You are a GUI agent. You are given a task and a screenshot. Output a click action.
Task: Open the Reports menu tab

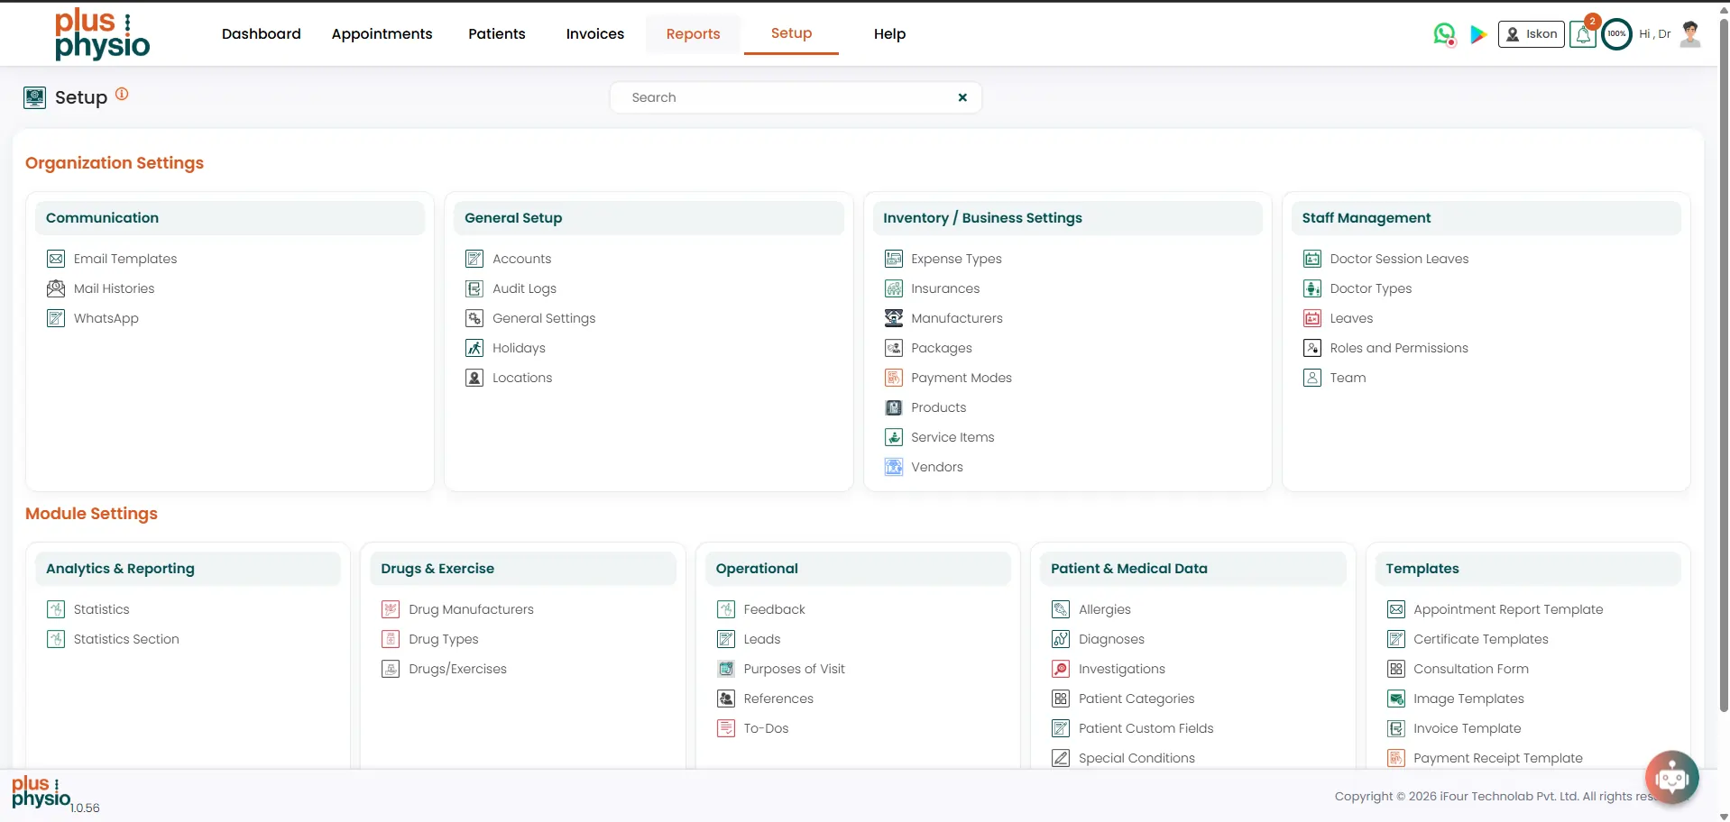pos(693,34)
